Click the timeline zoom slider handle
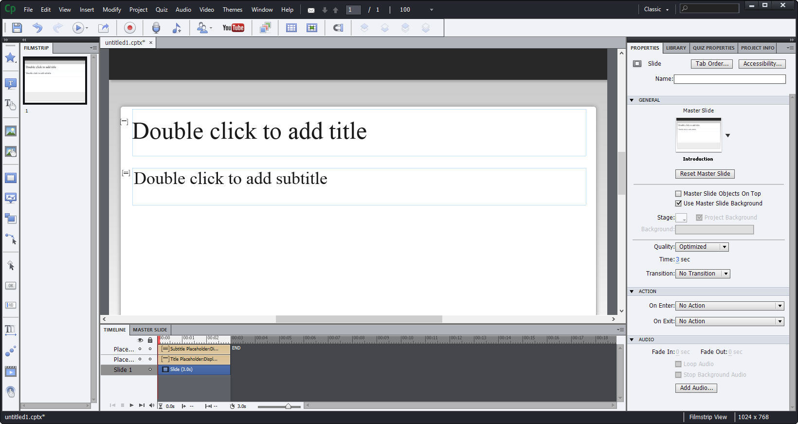The height and width of the screenshot is (424, 798). (x=288, y=406)
